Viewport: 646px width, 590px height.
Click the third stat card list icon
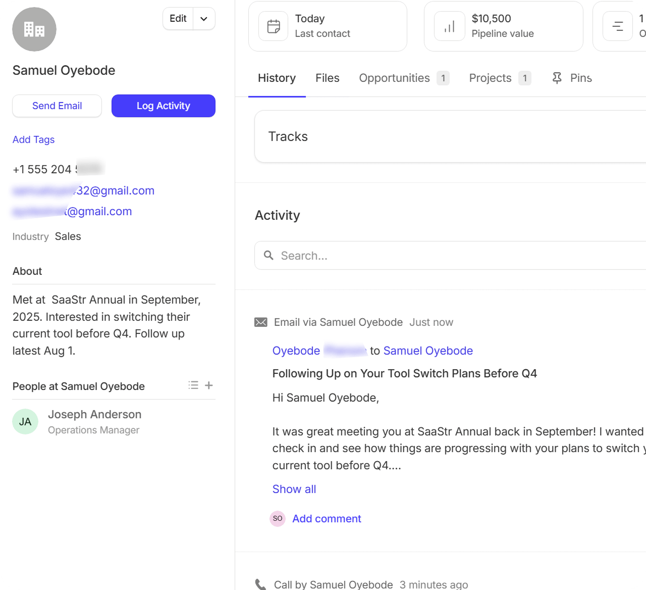tap(618, 26)
